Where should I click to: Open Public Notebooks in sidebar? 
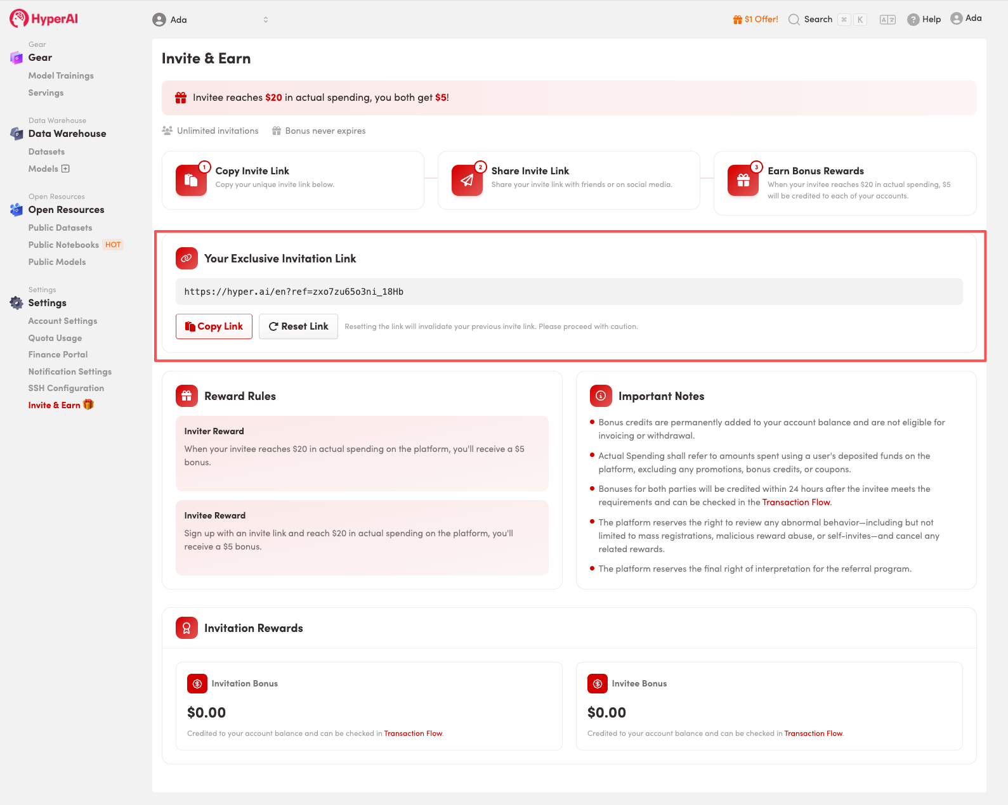pyautogui.click(x=63, y=245)
